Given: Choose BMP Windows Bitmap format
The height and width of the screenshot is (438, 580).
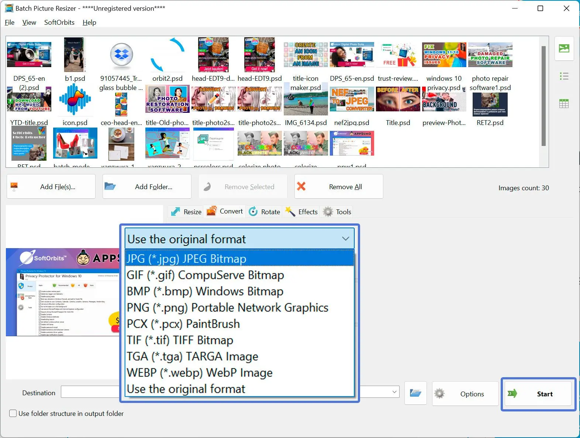Looking at the screenshot, I should 239,291.
